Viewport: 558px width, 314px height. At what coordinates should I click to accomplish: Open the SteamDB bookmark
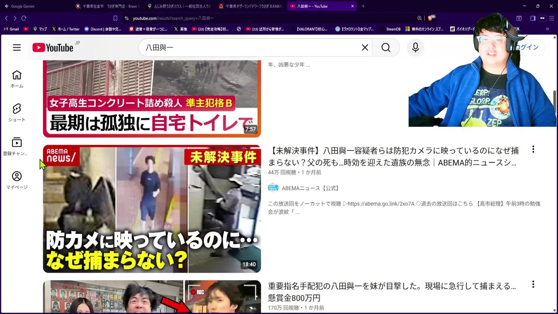(x=390, y=29)
